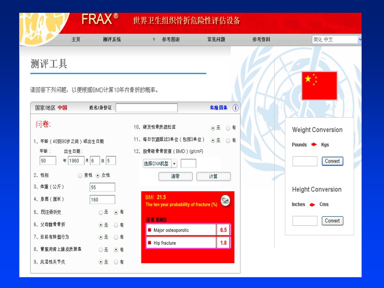Click the 体重 weight input field

coord(102,187)
